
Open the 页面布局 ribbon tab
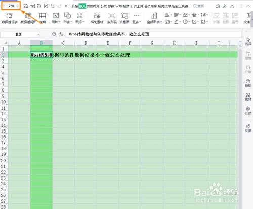93,6
